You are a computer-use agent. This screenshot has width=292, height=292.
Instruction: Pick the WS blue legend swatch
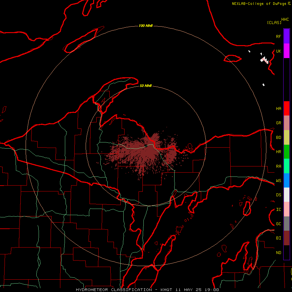click(286, 180)
